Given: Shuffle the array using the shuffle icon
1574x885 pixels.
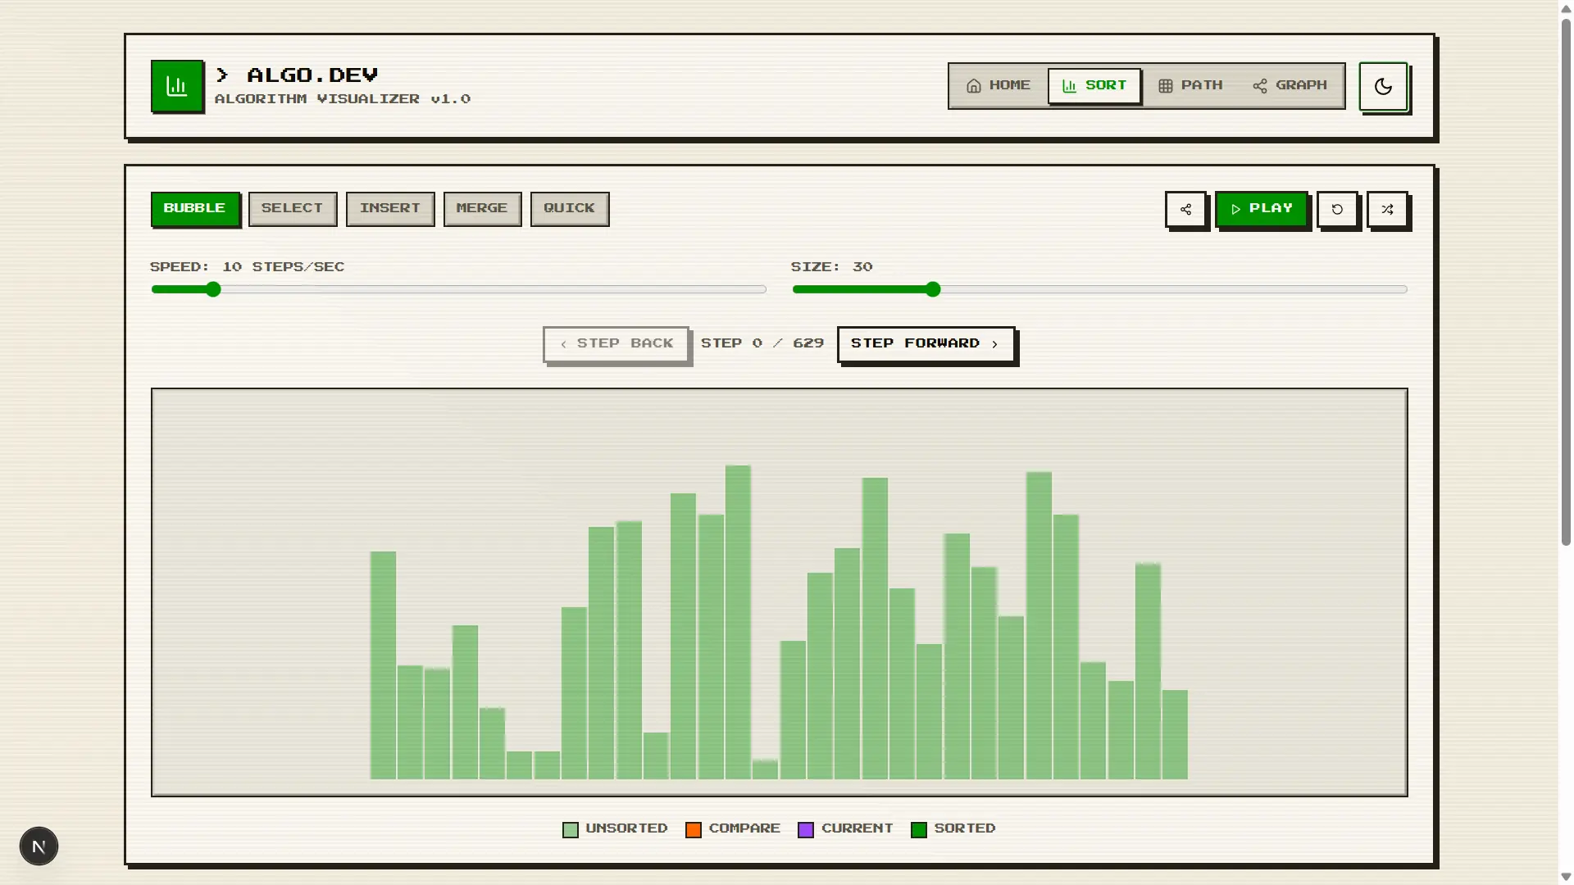Looking at the screenshot, I should point(1388,209).
